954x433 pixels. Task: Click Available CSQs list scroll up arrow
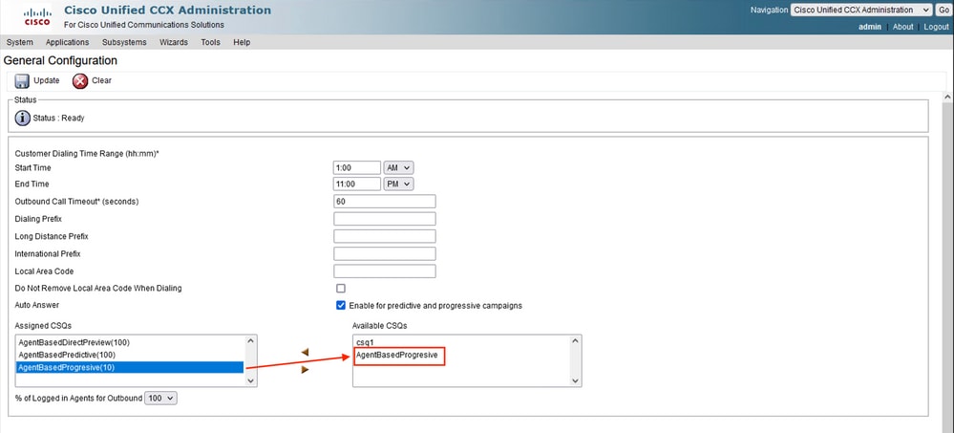point(576,341)
